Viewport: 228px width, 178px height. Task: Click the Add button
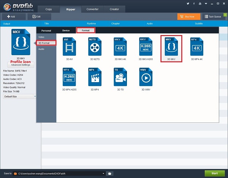pos(14,17)
